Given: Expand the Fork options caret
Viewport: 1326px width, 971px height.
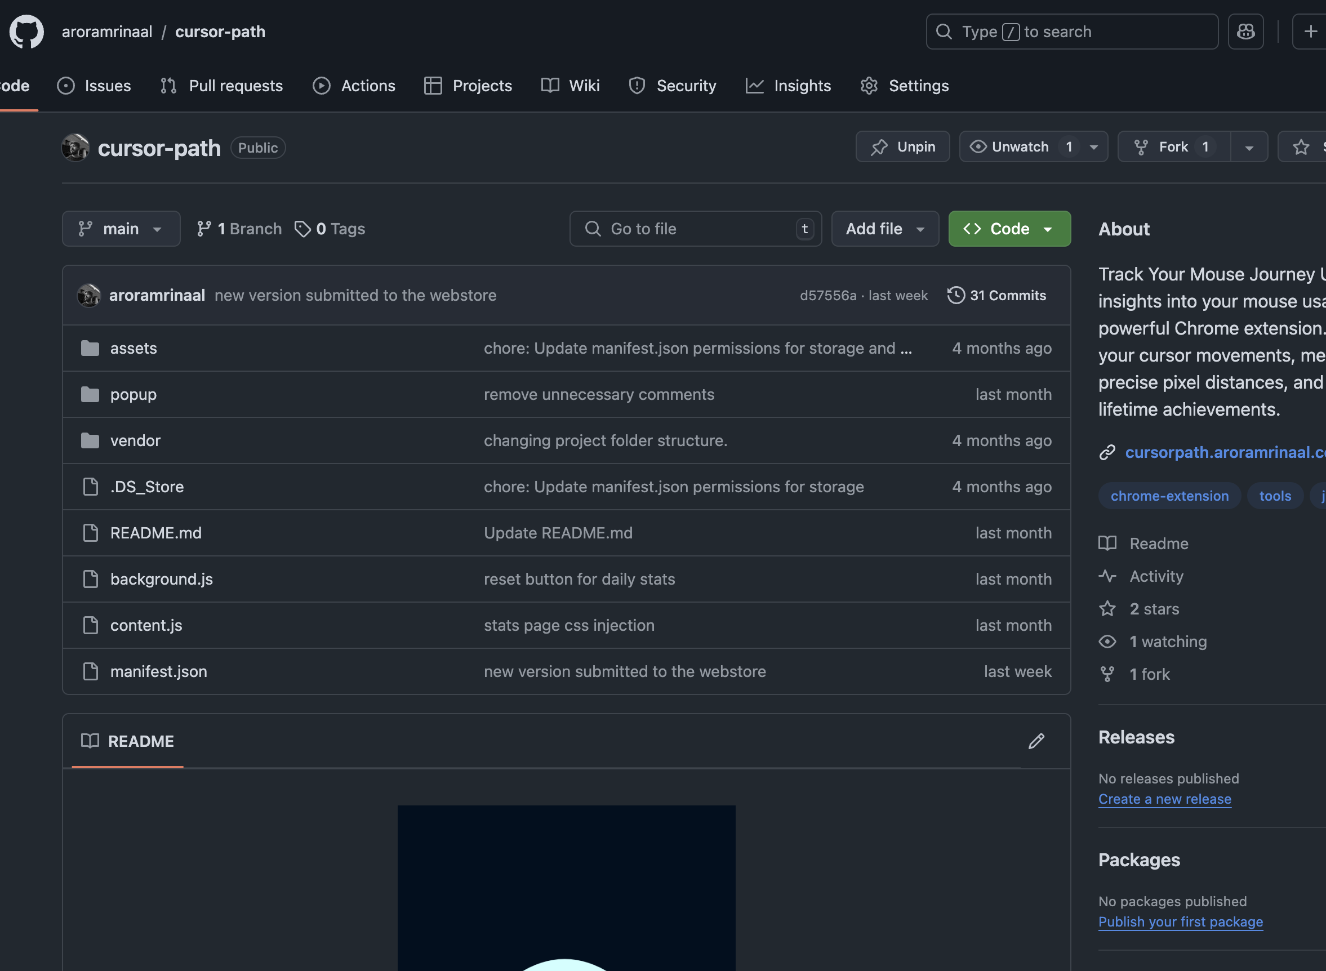Looking at the screenshot, I should pyautogui.click(x=1249, y=147).
